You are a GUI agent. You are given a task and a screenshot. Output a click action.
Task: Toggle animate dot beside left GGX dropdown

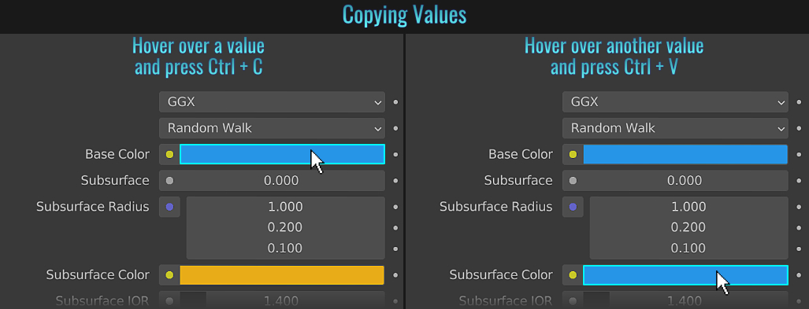click(x=395, y=102)
